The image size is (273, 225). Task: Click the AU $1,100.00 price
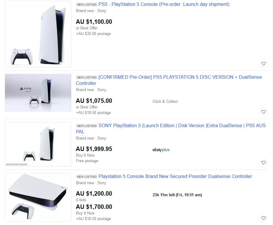click(x=94, y=22)
